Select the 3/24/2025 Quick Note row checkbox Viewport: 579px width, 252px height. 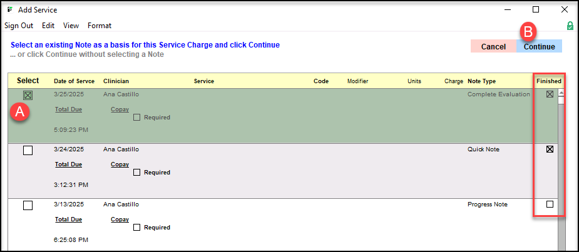tap(28, 150)
